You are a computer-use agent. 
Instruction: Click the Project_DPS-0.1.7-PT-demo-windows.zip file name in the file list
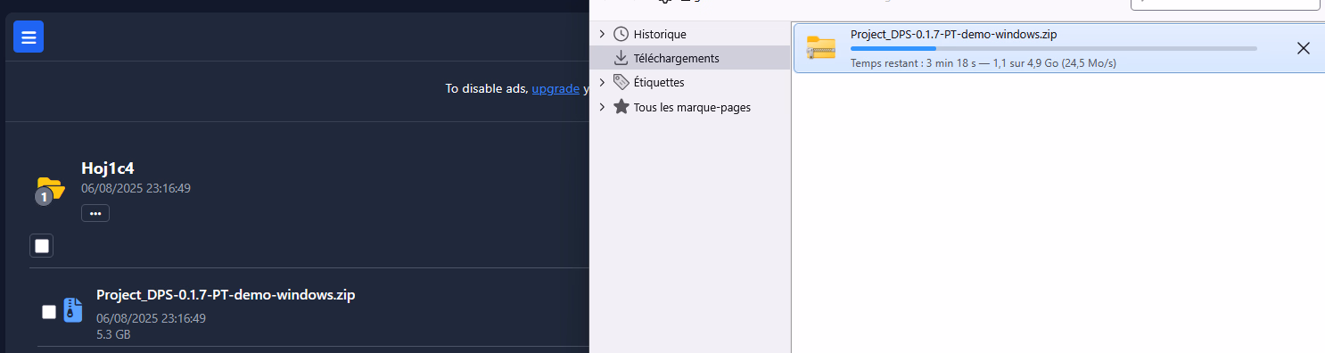point(226,295)
